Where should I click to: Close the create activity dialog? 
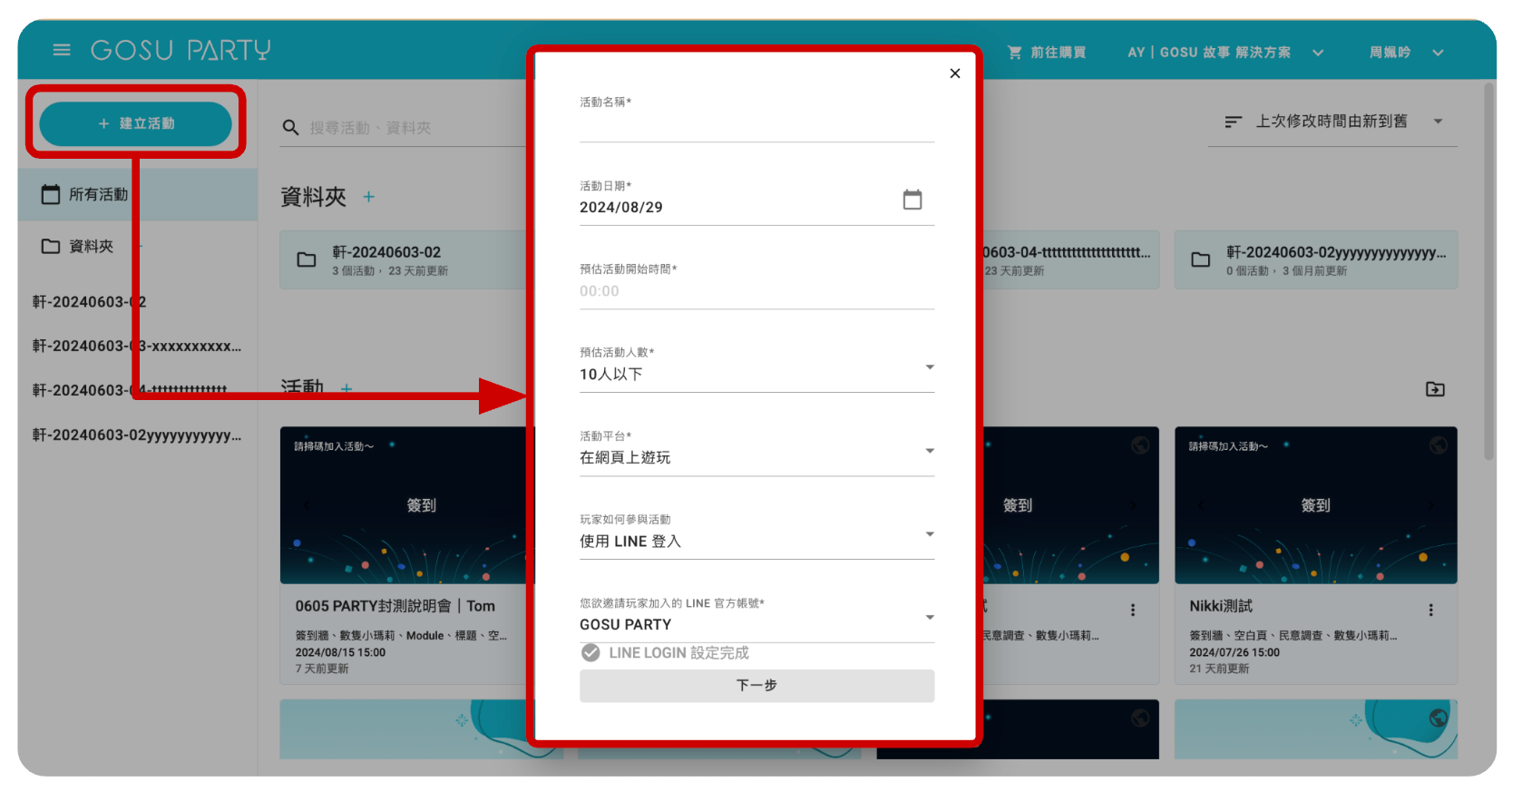[x=954, y=73]
